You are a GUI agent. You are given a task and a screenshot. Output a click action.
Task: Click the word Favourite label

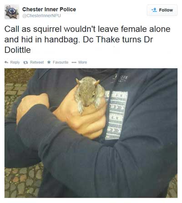(x=61, y=62)
